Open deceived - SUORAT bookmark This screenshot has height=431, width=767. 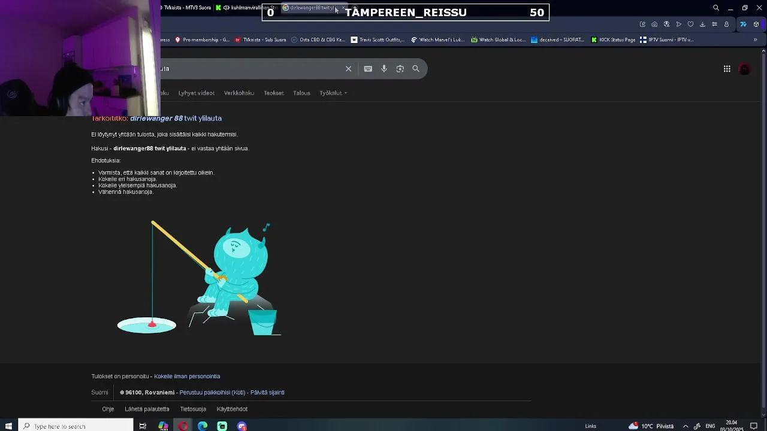[557, 40]
